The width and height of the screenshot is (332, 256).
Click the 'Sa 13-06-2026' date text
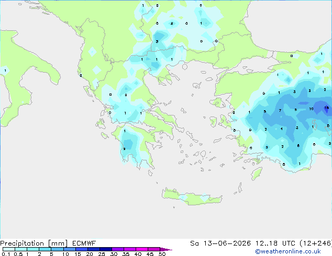click(220, 243)
